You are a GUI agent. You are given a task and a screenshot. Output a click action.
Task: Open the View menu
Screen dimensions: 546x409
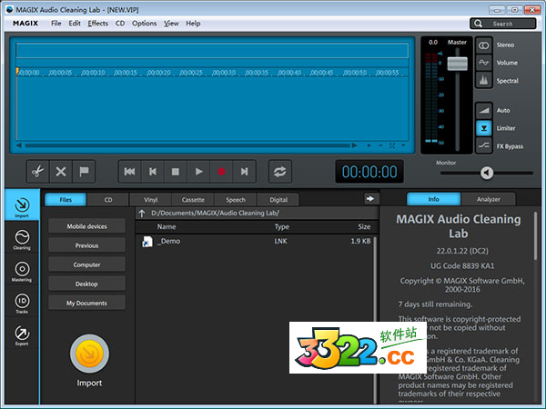coord(171,24)
